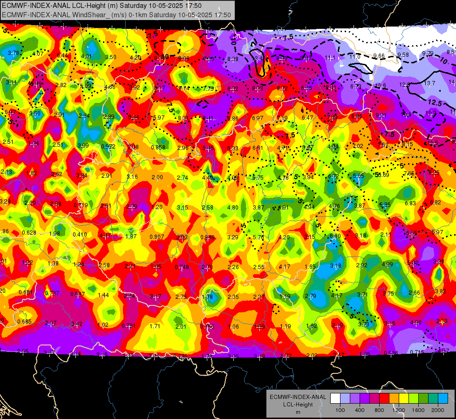Click the legend unit label m
456x419 pixels.
tap(298, 412)
